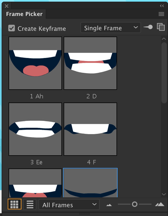
Task: Click the pin current symbol icon
Action: click(x=148, y=27)
